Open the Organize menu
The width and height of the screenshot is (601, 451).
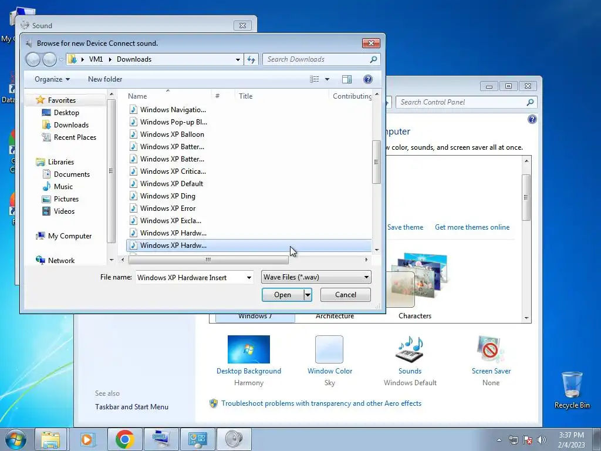(x=52, y=79)
